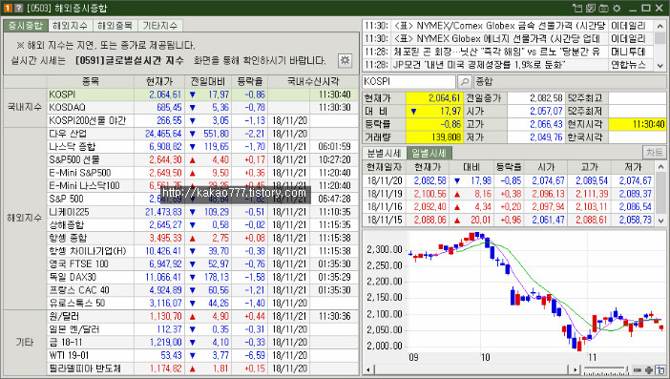The height and width of the screenshot is (379, 670).
Task: Click the checklist settings icon in title bar
Action: click(591, 9)
